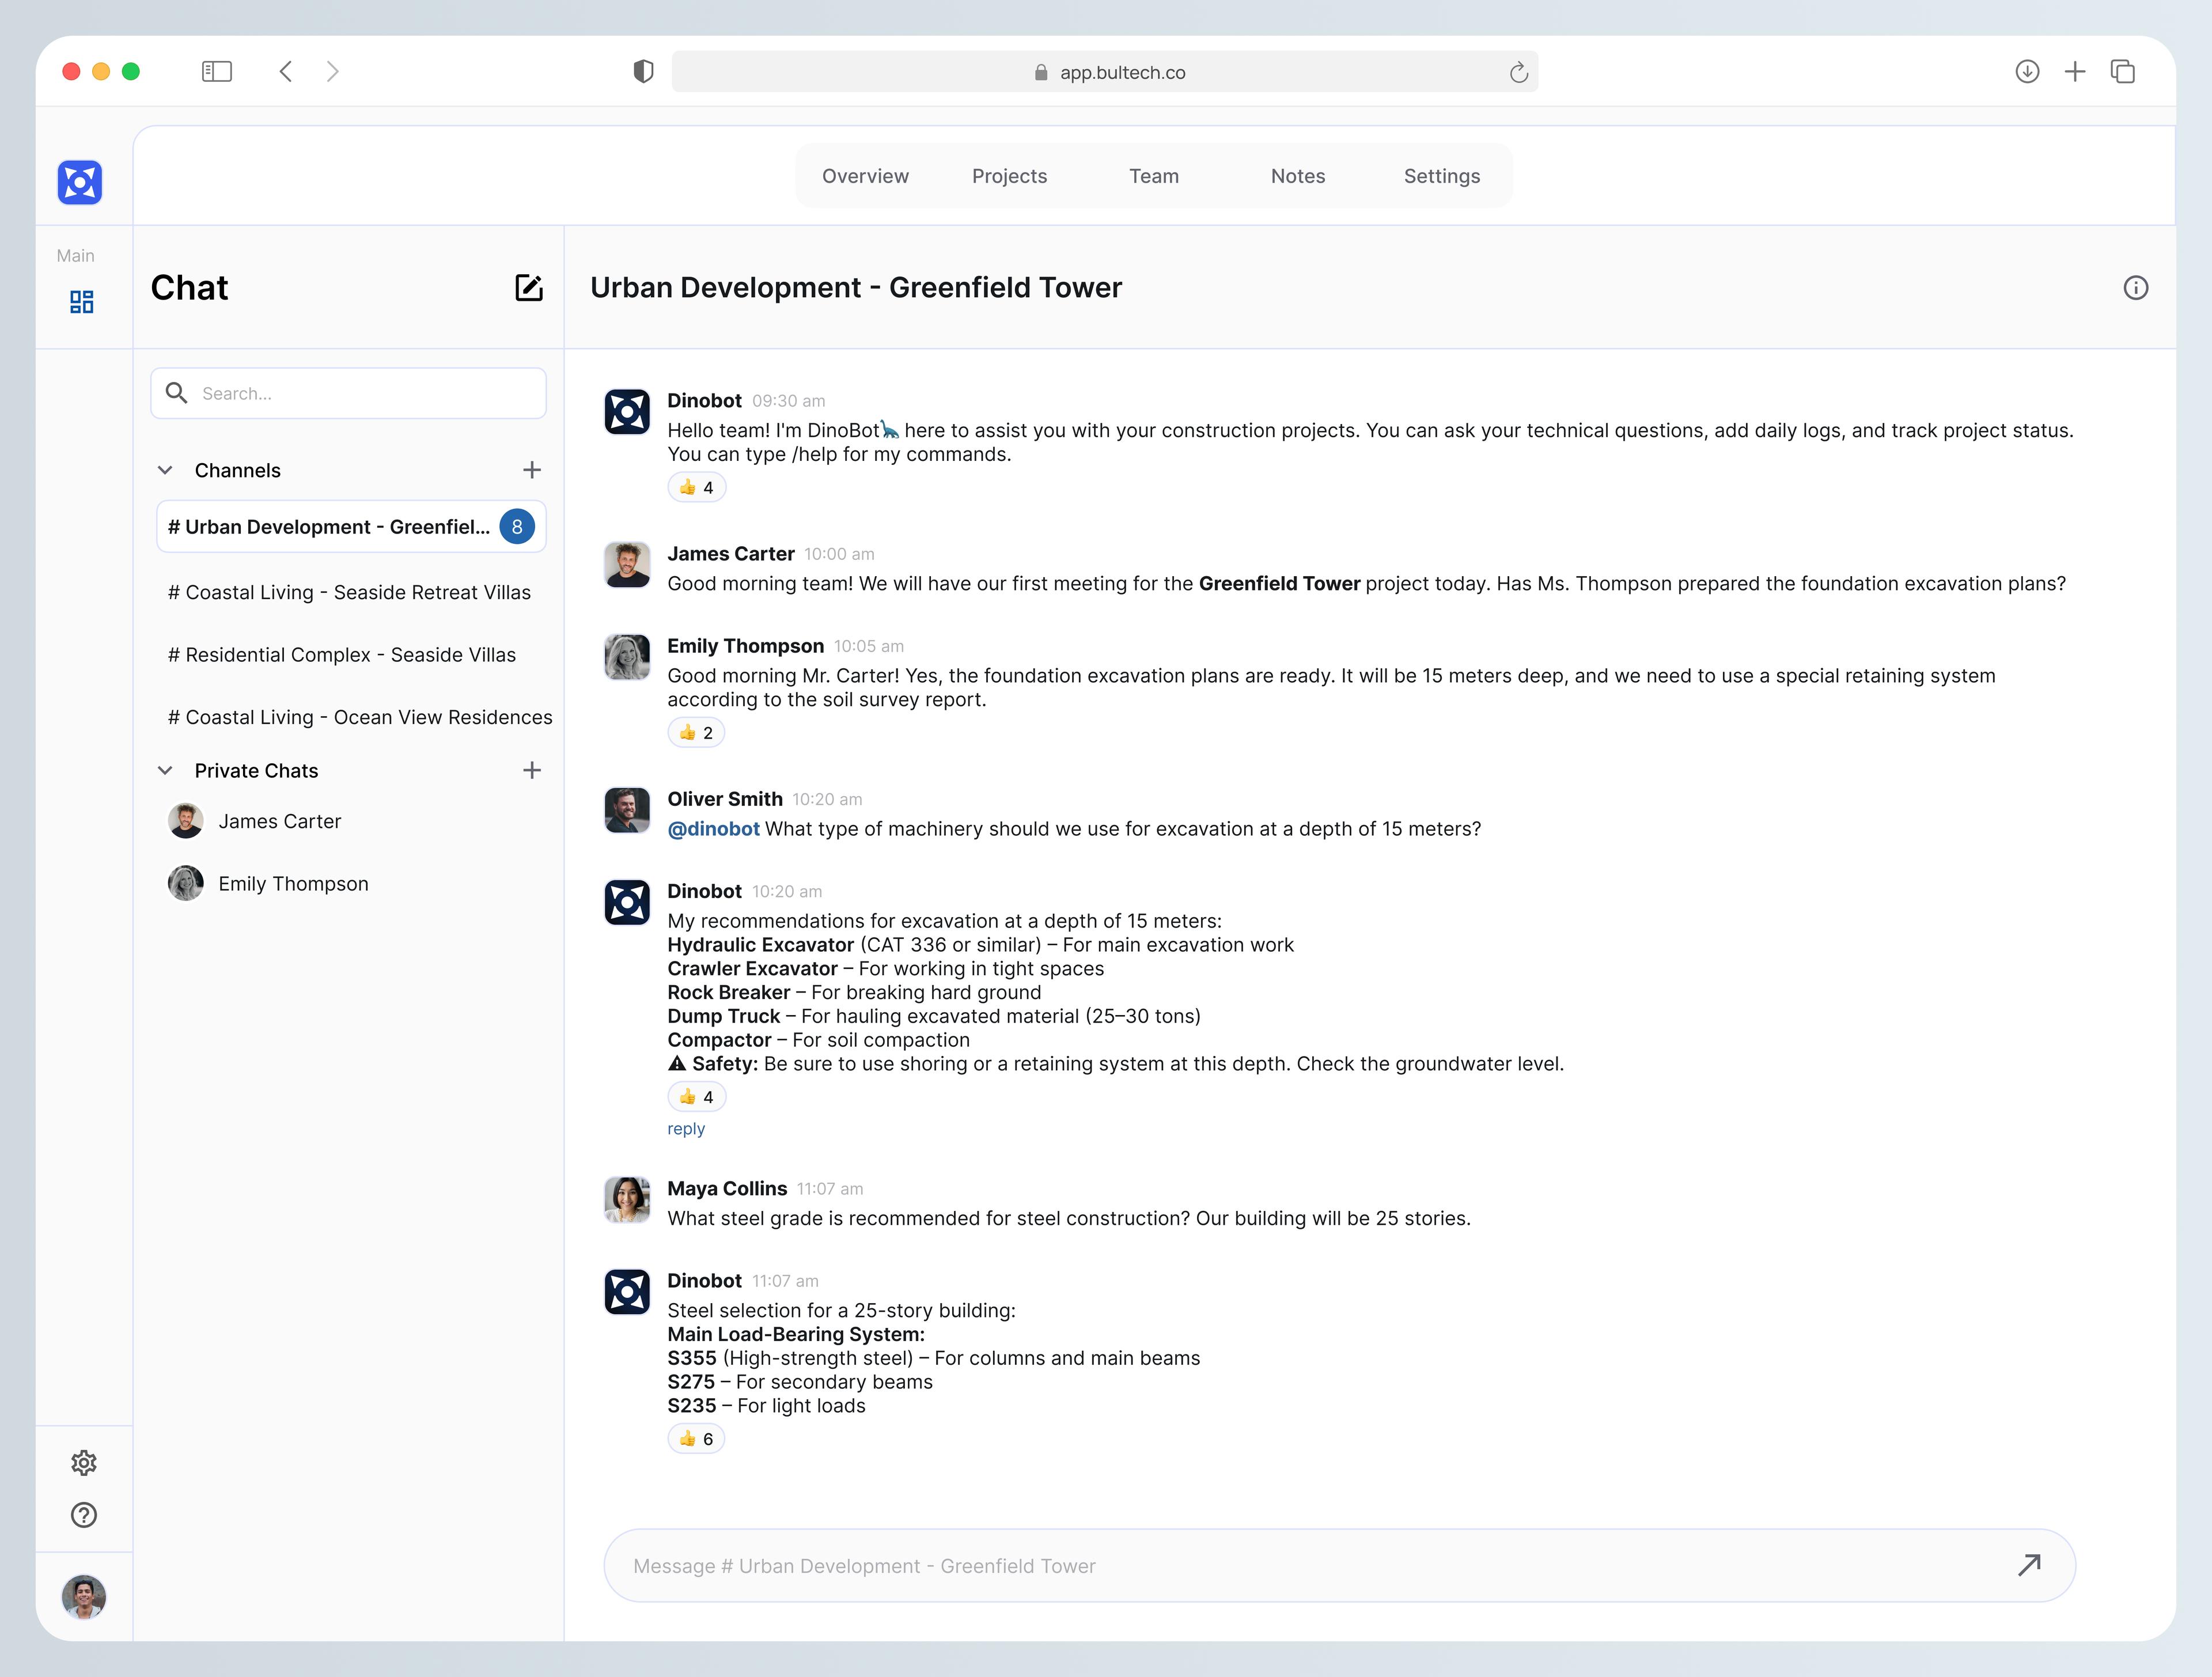This screenshot has width=2212, height=1677.
Task: Toggle thumbs-up reaction on Dinobot's welcome message
Action: [696, 487]
